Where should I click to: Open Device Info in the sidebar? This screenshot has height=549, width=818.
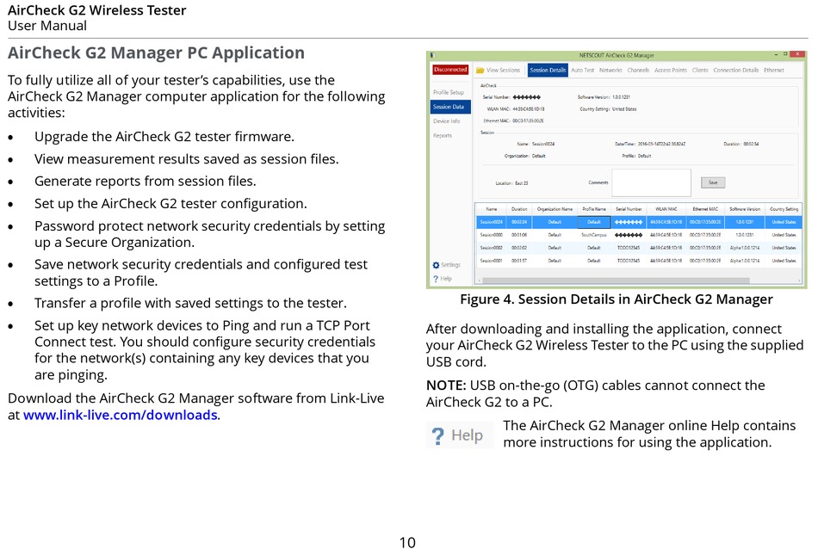[x=447, y=121]
